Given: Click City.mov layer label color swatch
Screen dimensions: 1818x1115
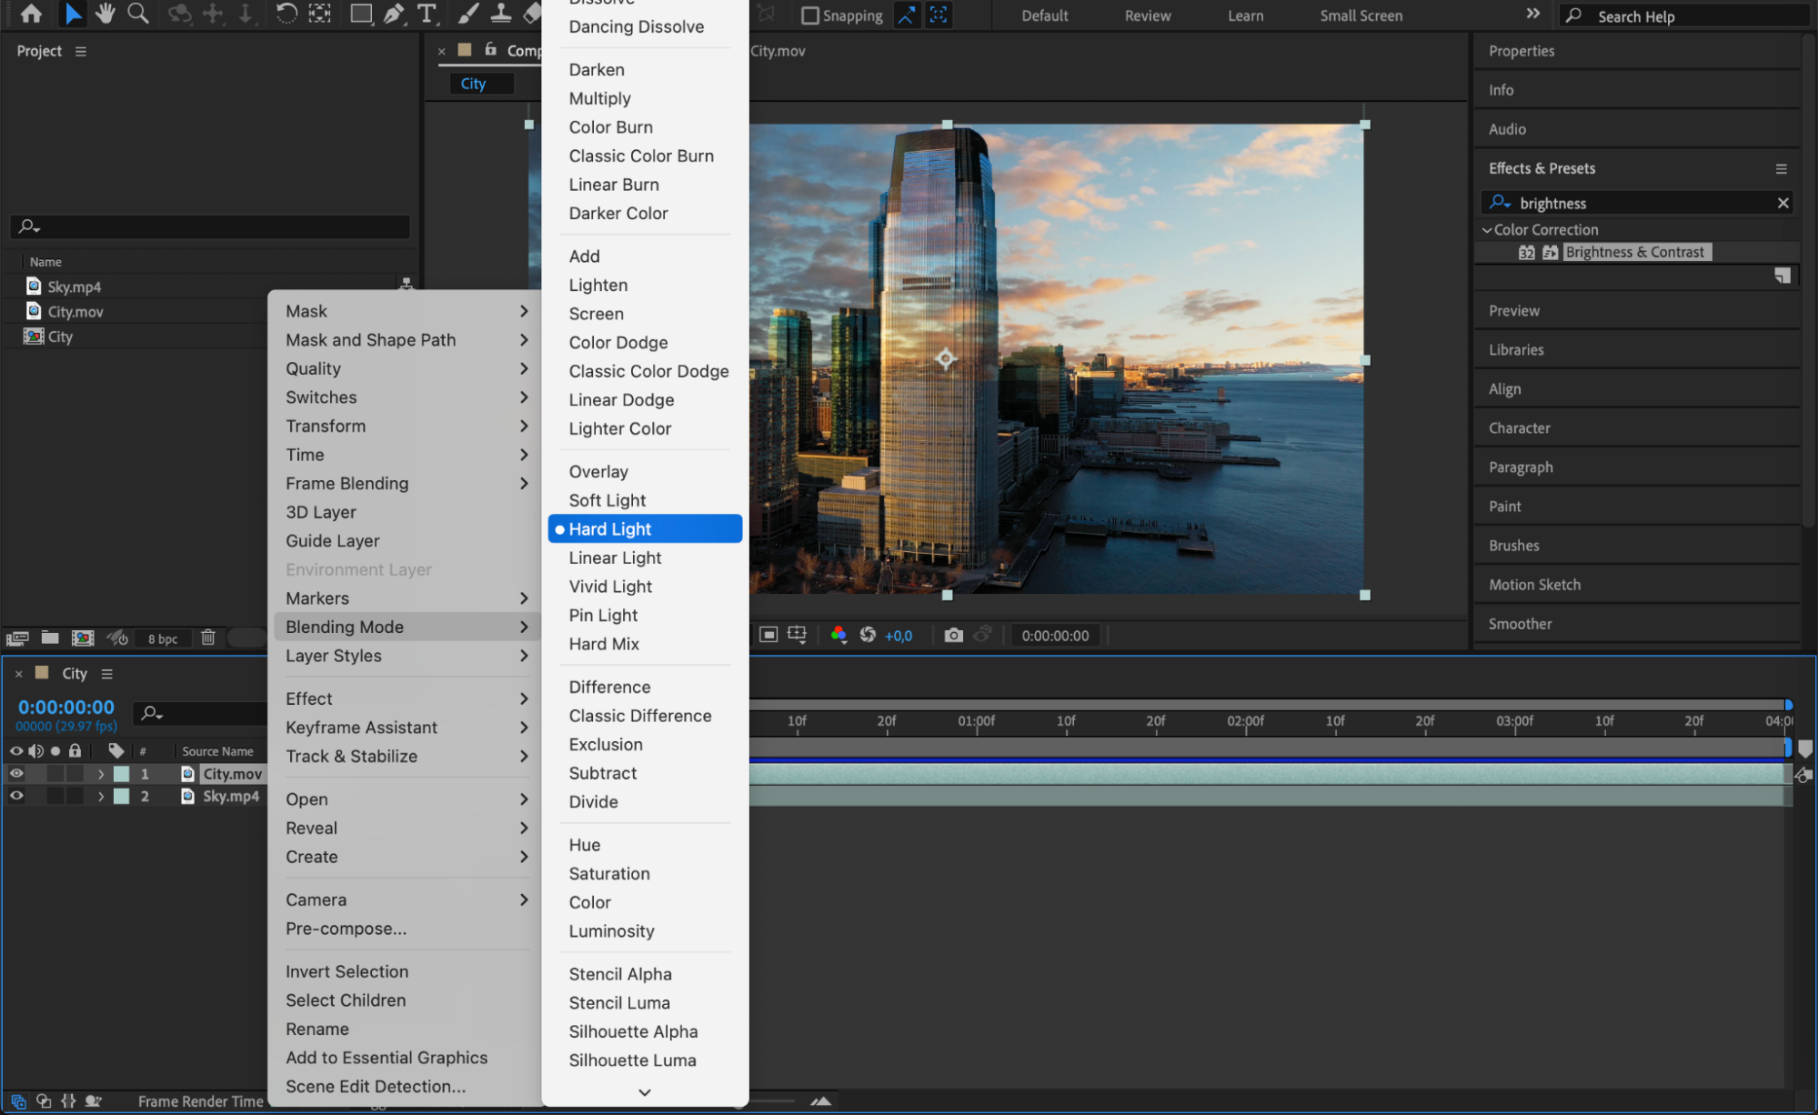Looking at the screenshot, I should 122,774.
